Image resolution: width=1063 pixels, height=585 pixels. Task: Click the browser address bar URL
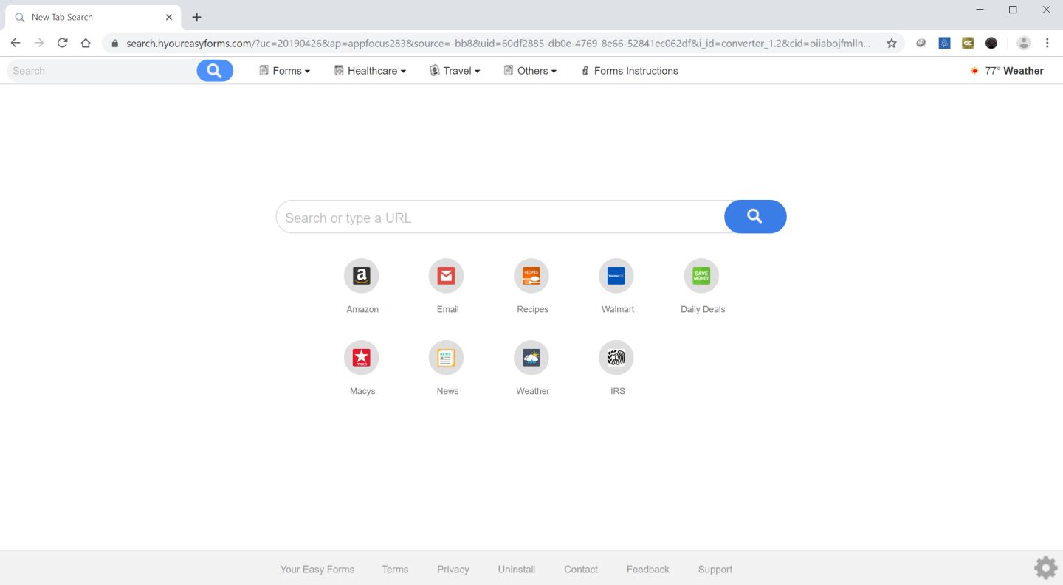click(498, 44)
